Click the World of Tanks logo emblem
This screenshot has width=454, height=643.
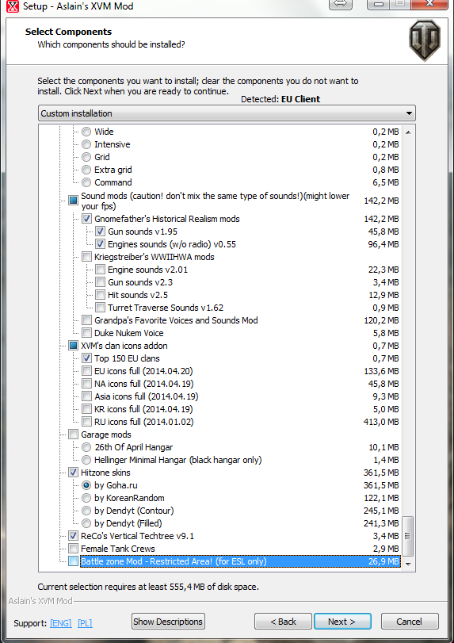pos(425,40)
